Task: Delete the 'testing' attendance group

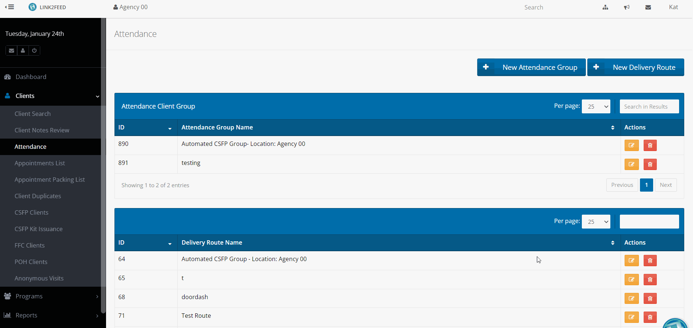Action: pyautogui.click(x=650, y=165)
